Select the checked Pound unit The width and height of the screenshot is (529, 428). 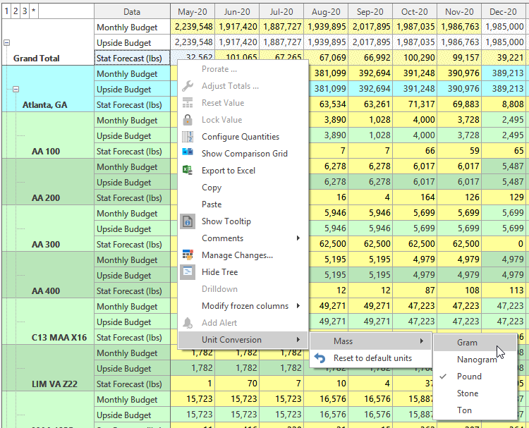[475, 377]
